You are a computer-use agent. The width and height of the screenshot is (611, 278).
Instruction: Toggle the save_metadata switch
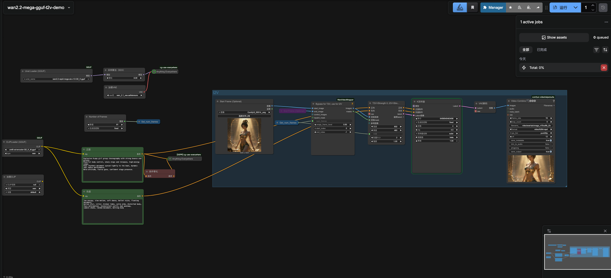[551, 141]
